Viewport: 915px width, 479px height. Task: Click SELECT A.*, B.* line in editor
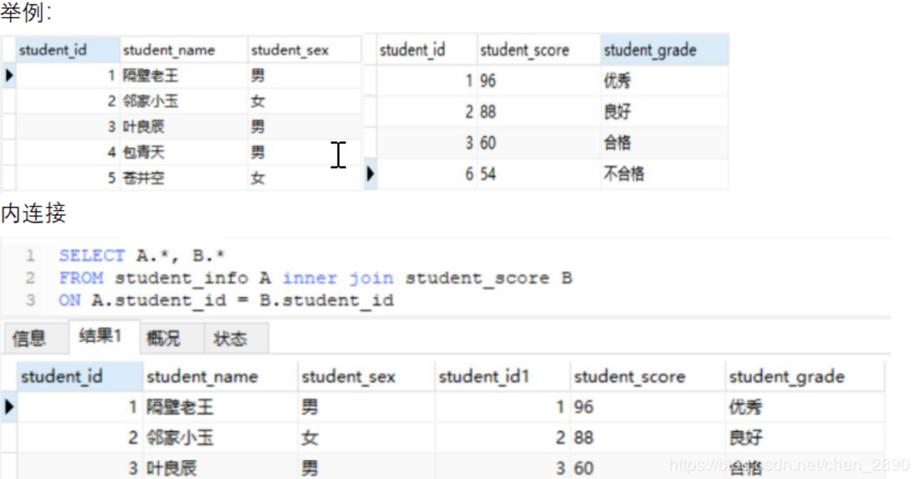tap(142, 255)
